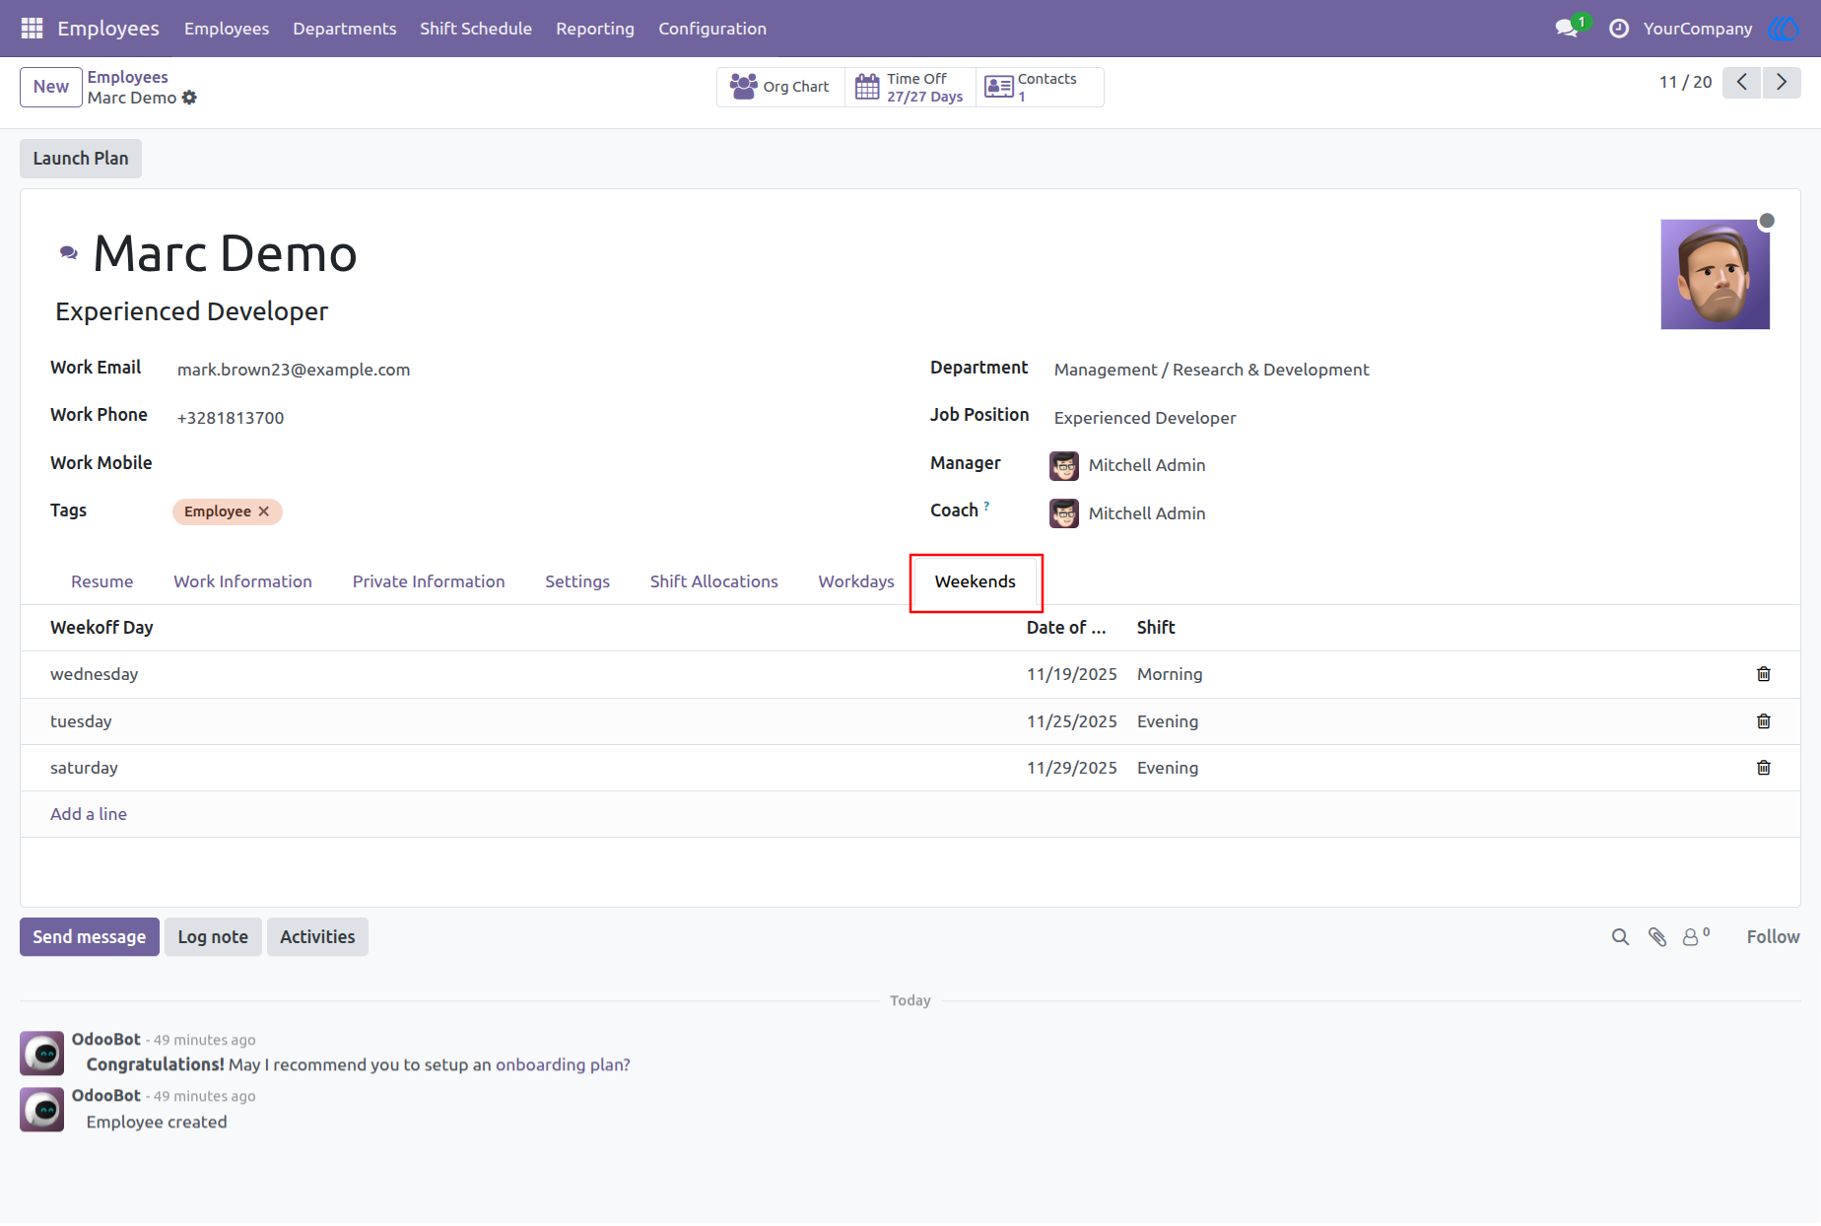Screen dimensions: 1821x1226
Task: Delete the saturday weekoff row
Action: (x=1763, y=768)
